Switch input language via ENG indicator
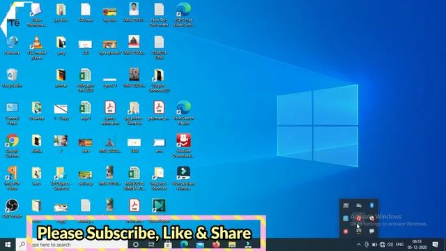 click(x=399, y=245)
